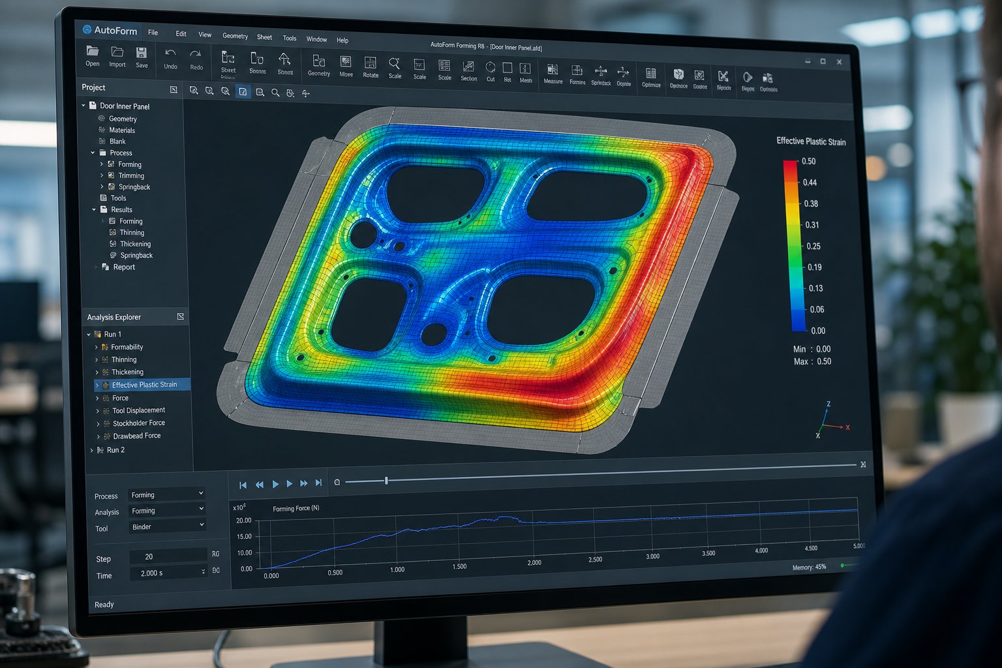1002x668 pixels.
Task: Open the Edit menu
Action: tap(181, 34)
